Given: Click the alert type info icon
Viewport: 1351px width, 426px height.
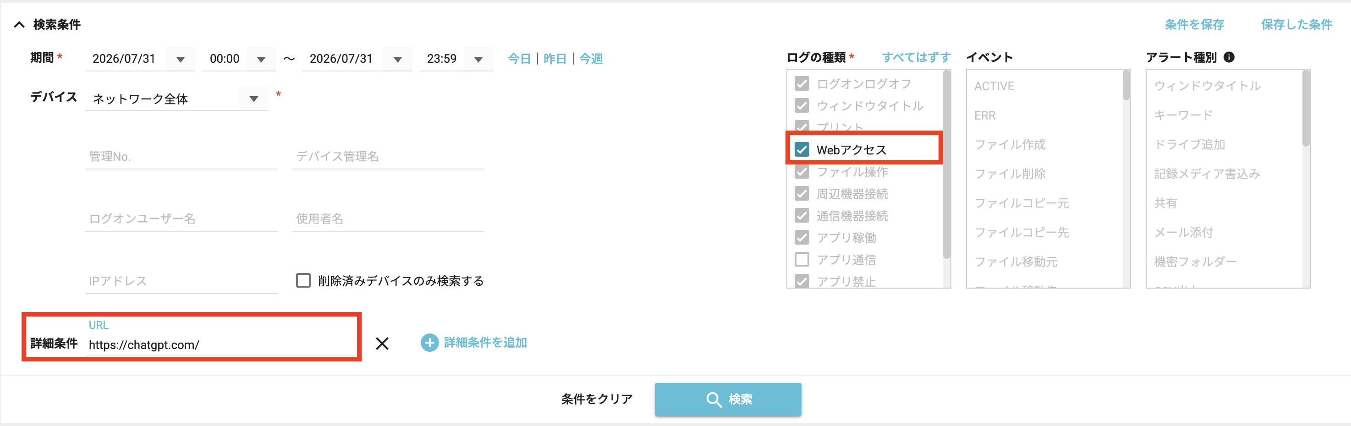Looking at the screenshot, I should click(1229, 57).
